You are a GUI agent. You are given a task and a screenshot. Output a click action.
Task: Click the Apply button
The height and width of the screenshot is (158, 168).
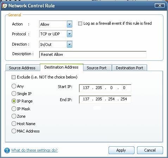click(x=121, y=150)
